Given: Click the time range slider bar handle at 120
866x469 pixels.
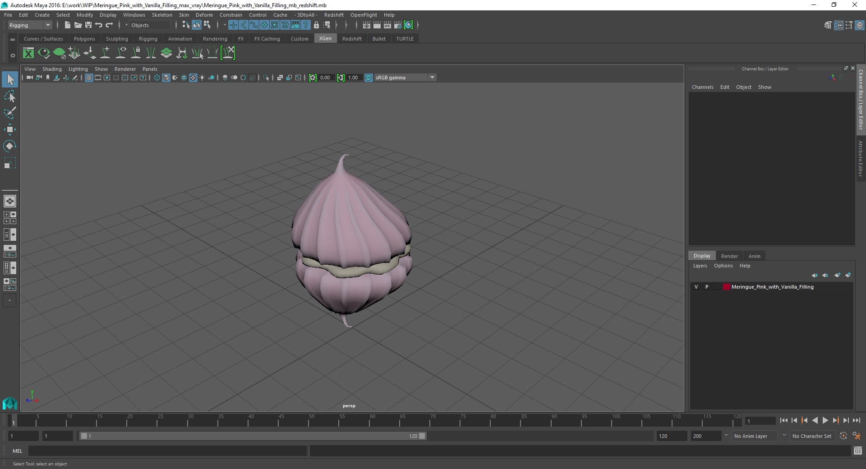Looking at the screenshot, I should 422,436.
